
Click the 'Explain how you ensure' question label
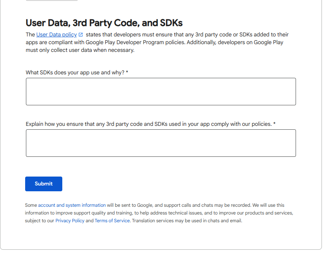[149, 124]
